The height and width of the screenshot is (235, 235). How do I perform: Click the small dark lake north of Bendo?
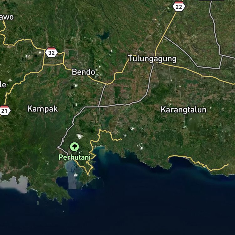click(x=103, y=36)
